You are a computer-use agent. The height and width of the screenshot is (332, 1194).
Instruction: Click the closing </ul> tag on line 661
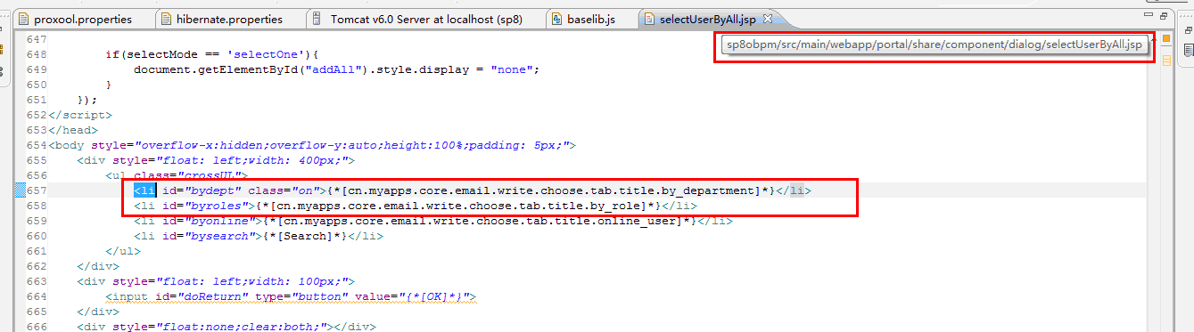click(123, 251)
